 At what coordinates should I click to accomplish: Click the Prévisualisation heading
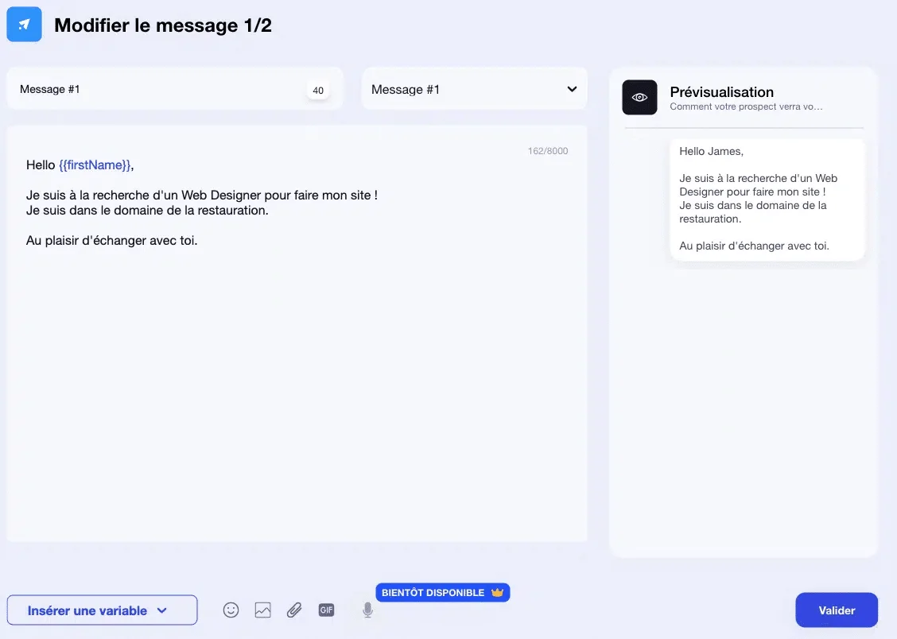[721, 92]
